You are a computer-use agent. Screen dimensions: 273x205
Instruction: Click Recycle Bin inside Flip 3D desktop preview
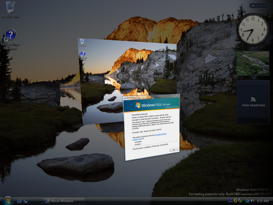tap(82, 42)
